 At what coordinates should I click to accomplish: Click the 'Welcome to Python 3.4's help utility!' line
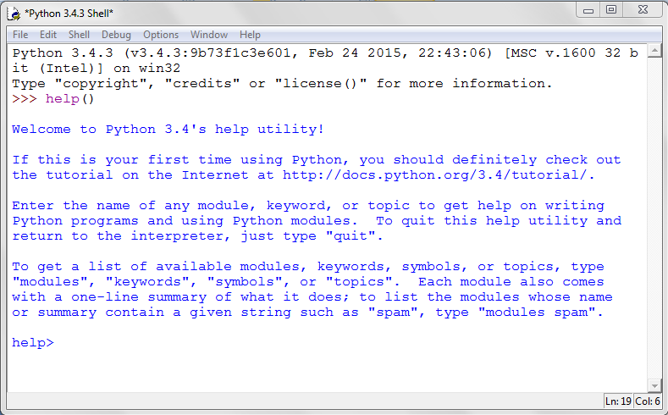tap(168, 129)
